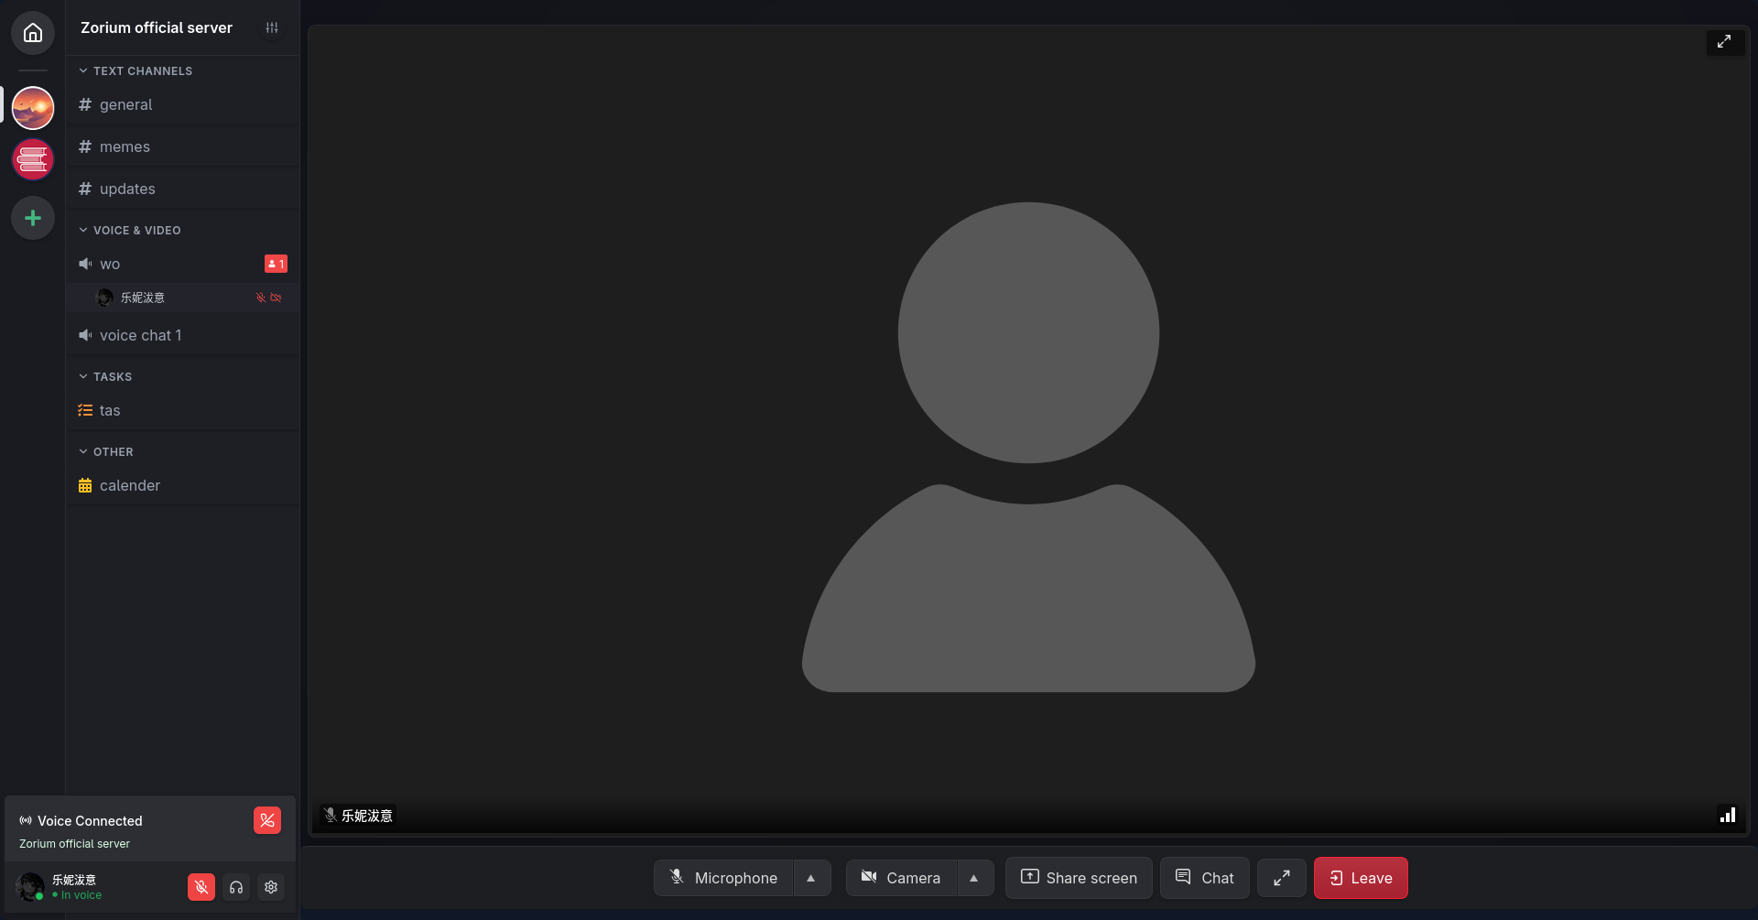The height and width of the screenshot is (920, 1758).
Task: Click the add server plus icon
Action: (x=33, y=218)
